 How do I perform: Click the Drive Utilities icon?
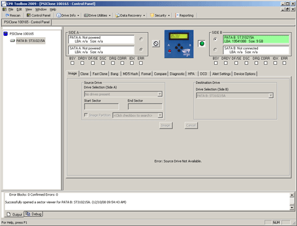86,15
